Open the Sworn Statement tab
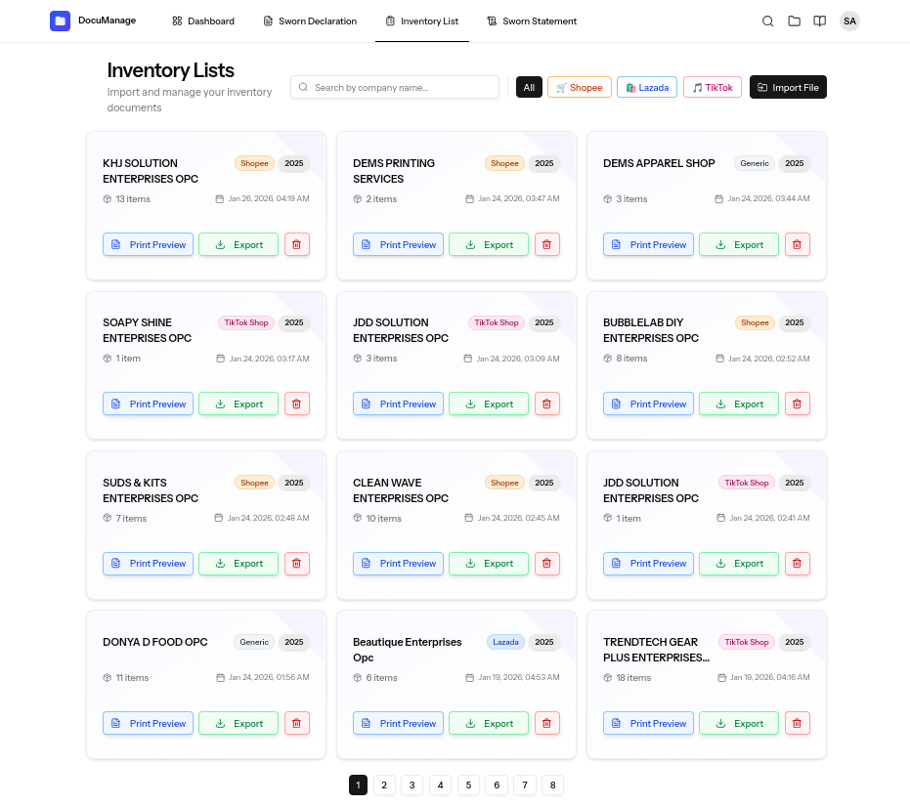 (x=532, y=21)
